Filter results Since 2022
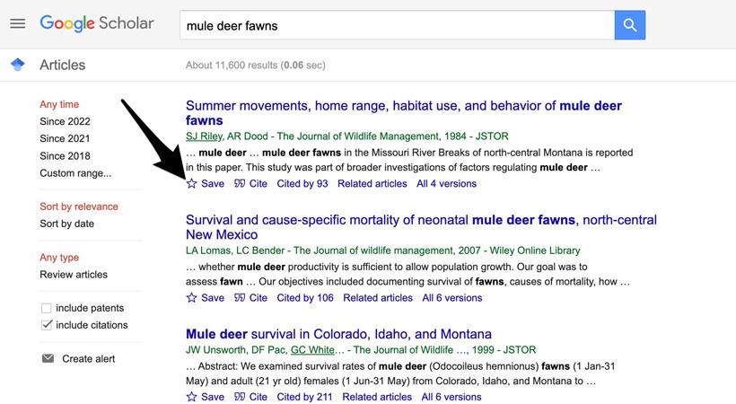Image resolution: width=736 pixels, height=404 pixels. pyautogui.click(x=65, y=121)
